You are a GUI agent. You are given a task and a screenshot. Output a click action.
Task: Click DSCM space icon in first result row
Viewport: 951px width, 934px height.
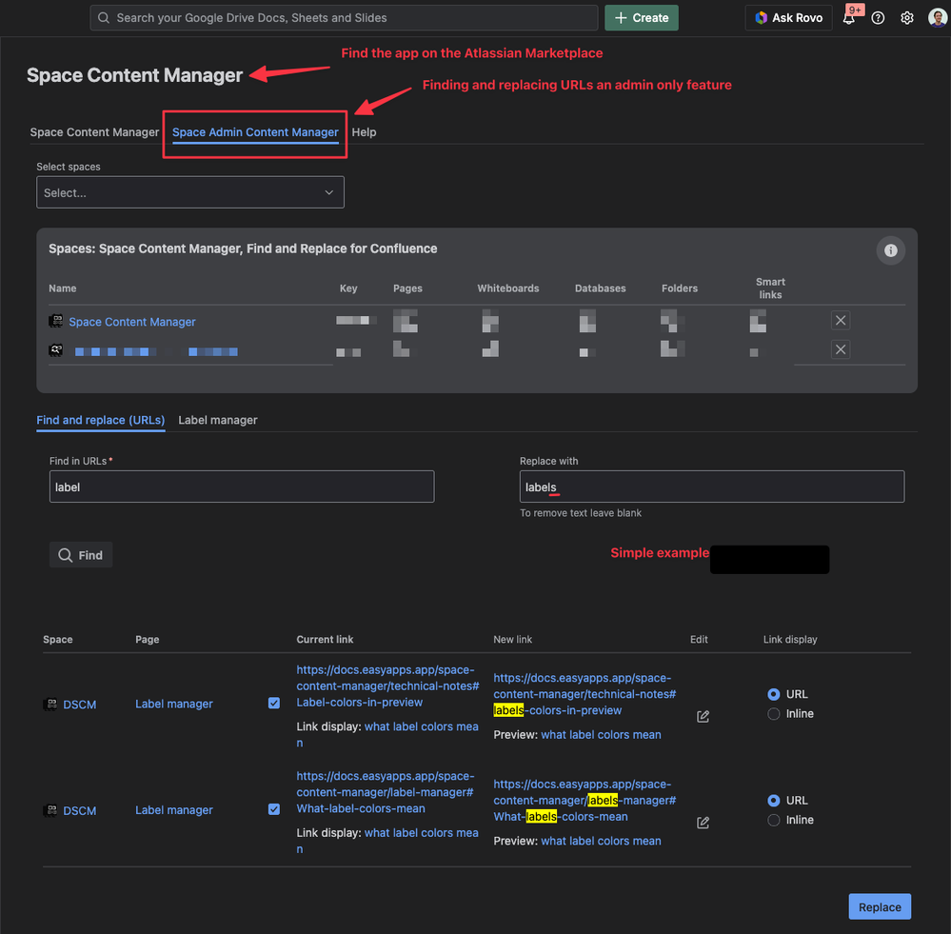[51, 704]
